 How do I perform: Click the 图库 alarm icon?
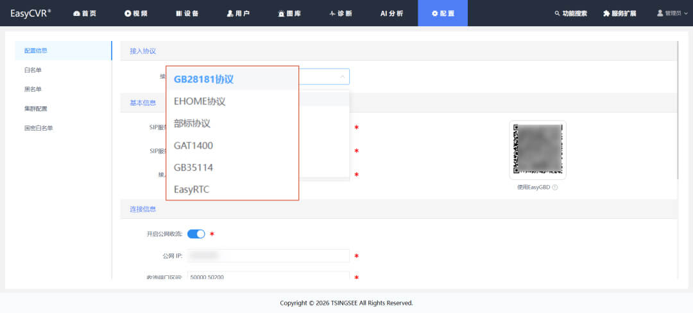pyautogui.click(x=281, y=13)
